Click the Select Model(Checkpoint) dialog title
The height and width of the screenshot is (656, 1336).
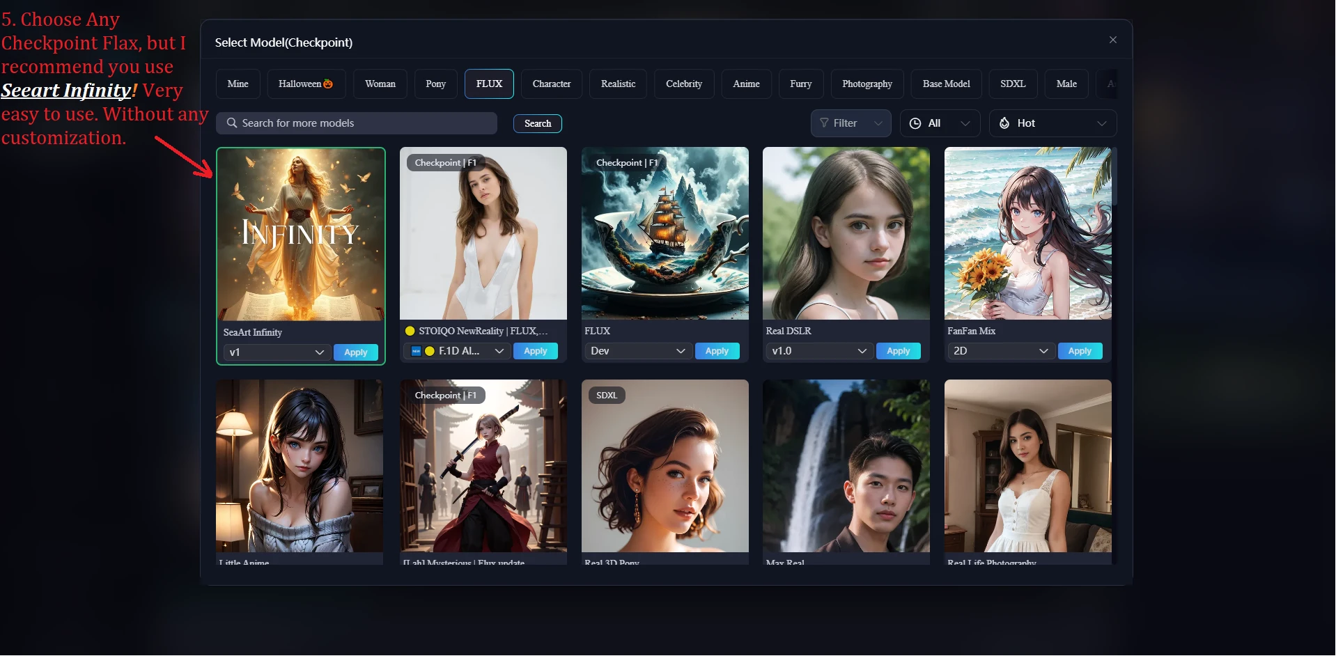click(283, 42)
